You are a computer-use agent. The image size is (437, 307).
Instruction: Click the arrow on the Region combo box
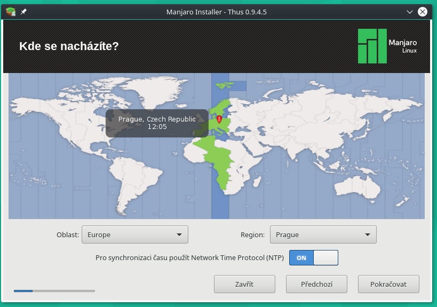coord(367,234)
